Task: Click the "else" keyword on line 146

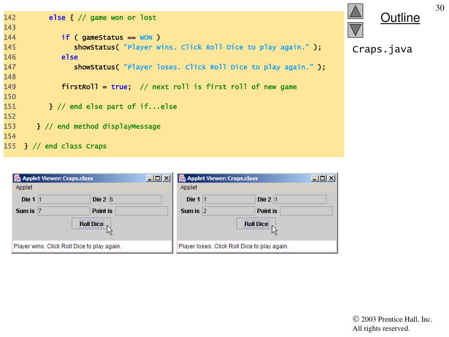Action: [70, 57]
